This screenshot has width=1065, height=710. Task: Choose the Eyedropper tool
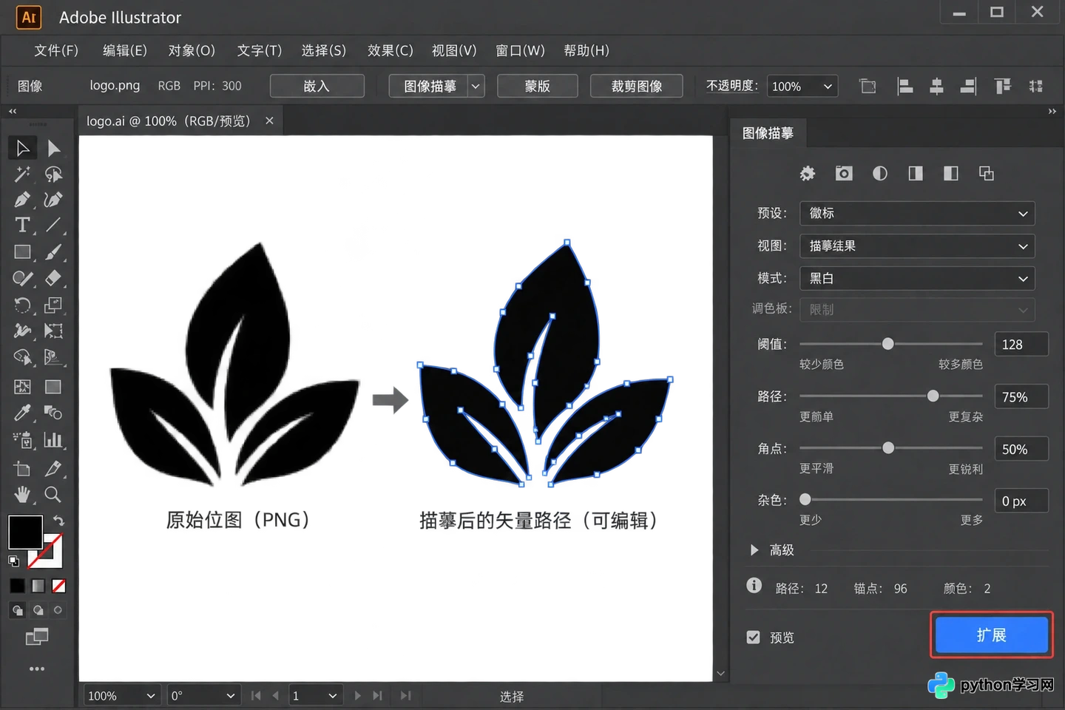(22, 413)
